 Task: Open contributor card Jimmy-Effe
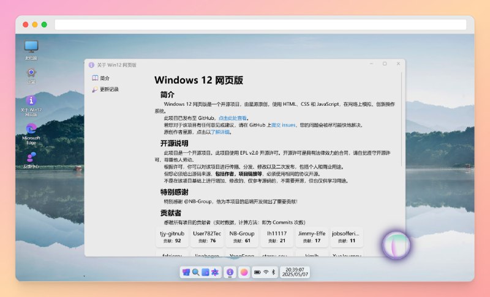pos(312,237)
